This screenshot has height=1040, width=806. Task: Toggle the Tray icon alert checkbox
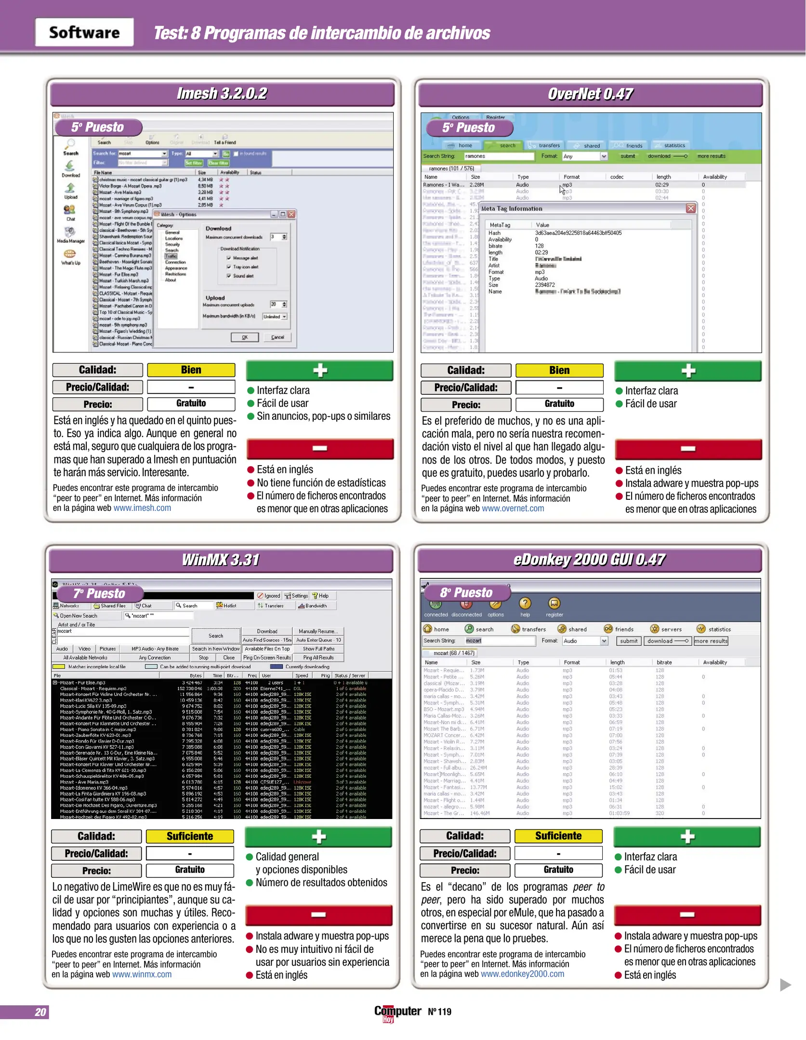[229, 267]
